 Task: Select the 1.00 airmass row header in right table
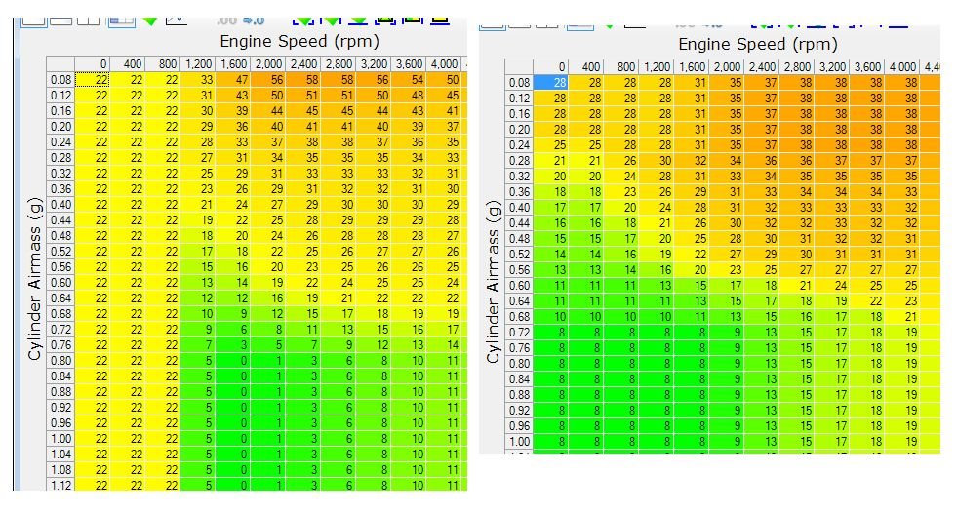click(x=519, y=442)
